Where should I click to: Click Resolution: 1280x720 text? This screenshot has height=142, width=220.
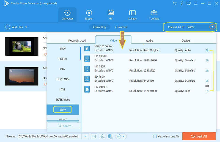pos(142,70)
